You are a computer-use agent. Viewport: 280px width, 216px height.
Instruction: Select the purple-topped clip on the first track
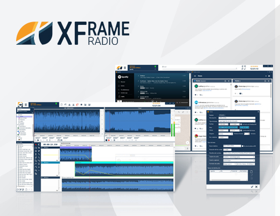pos(76,154)
